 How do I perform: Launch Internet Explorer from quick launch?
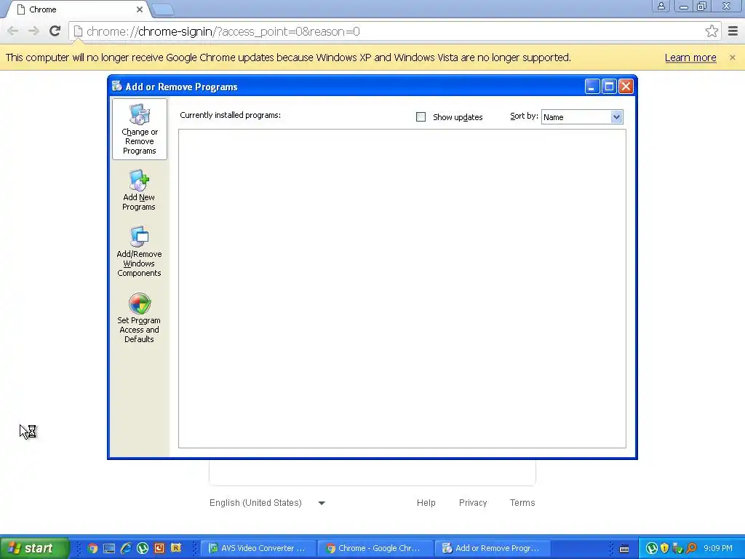126,548
